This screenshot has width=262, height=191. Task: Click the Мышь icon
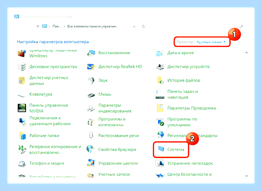click(91, 95)
